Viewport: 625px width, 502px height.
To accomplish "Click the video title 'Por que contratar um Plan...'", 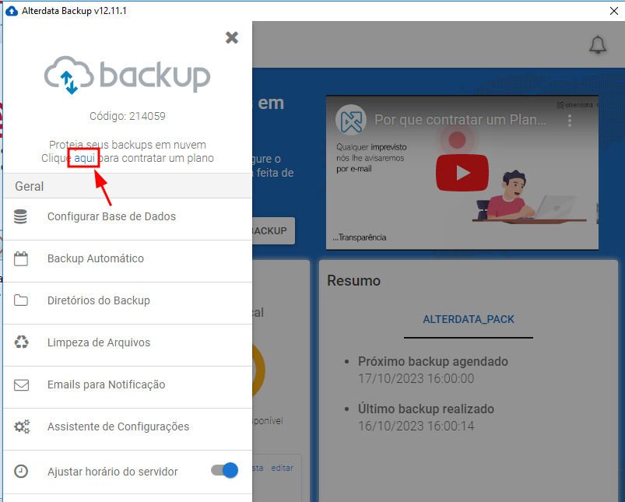I will click(x=460, y=120).
